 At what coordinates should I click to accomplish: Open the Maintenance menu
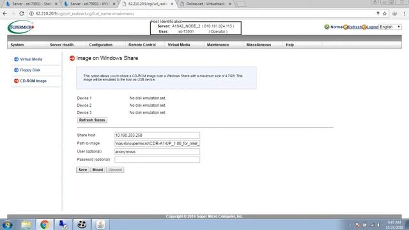point(218,45)
